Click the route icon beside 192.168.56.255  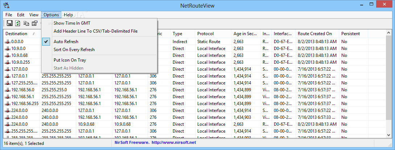[x=8, y=104]
